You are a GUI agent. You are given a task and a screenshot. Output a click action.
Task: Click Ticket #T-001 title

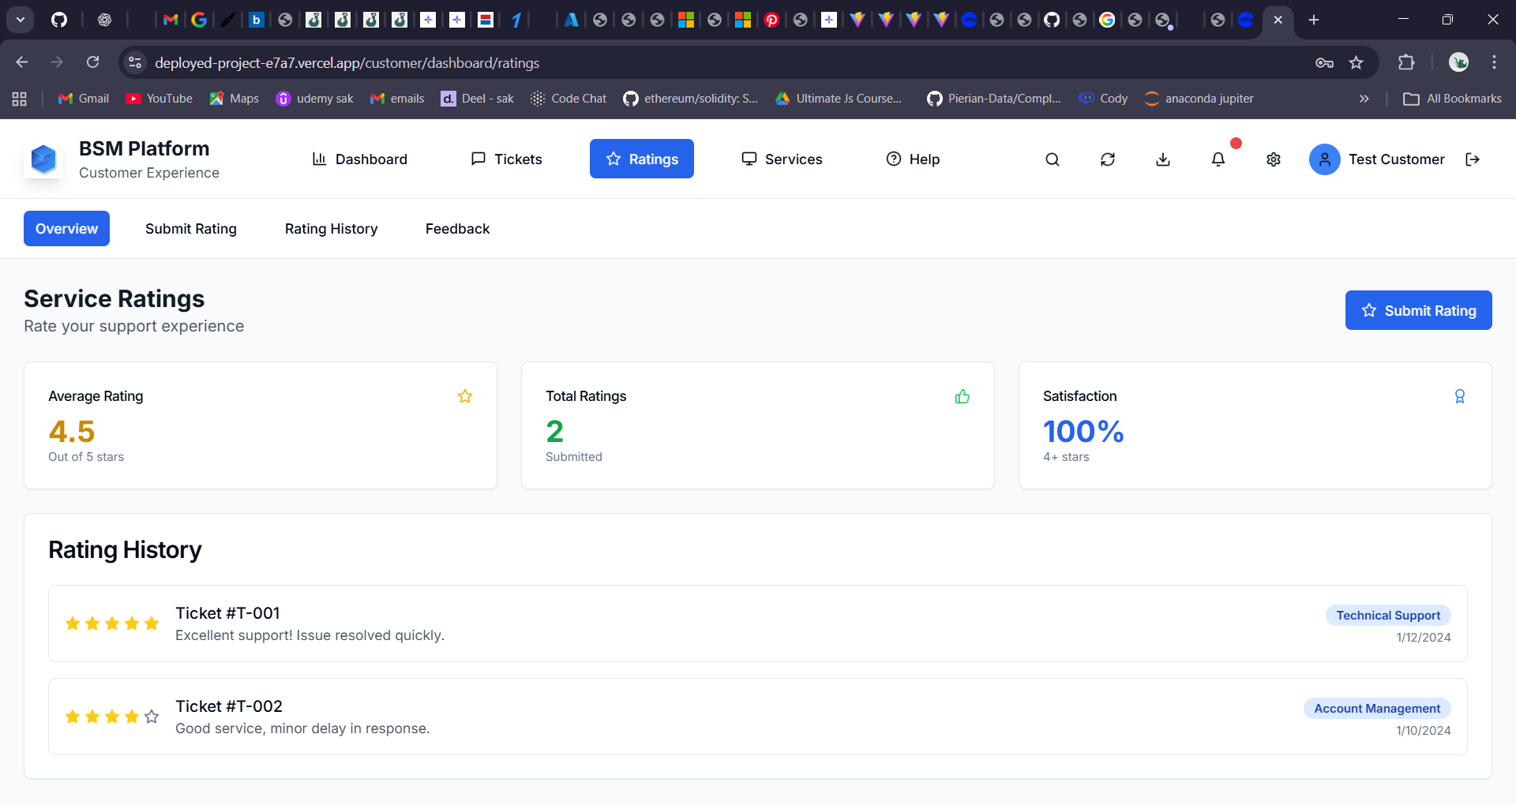point(227,613)
